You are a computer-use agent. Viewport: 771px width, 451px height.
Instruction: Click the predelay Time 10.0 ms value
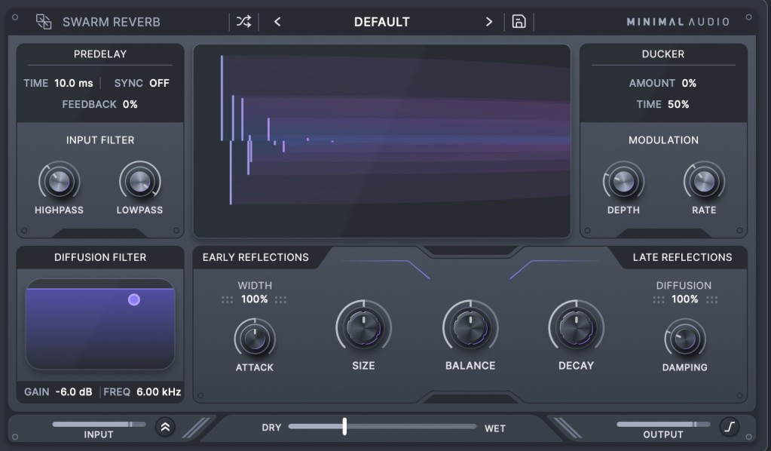[74, 83]
